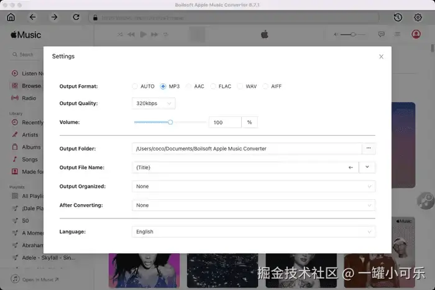Open Radio in sidebar
Viewport: 435px width, 290px height.
point(24,98)
